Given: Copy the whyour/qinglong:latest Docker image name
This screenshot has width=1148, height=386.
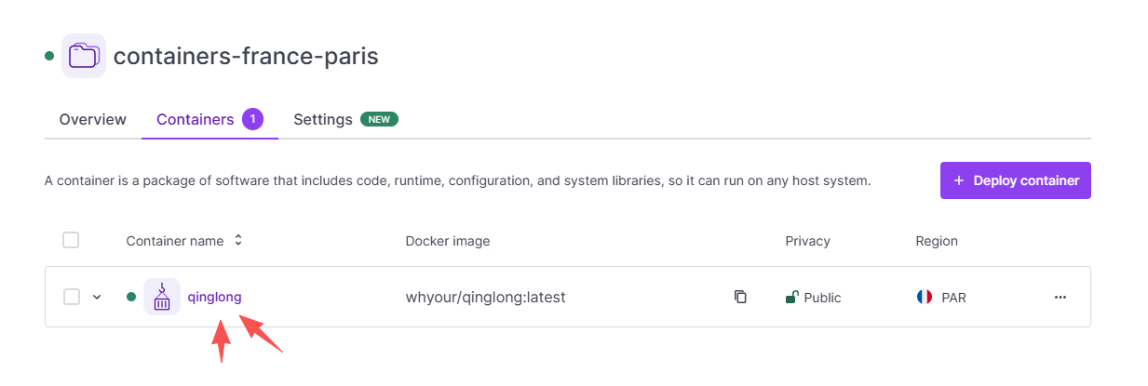Looking at the screenshot, I should click(740, 298).
